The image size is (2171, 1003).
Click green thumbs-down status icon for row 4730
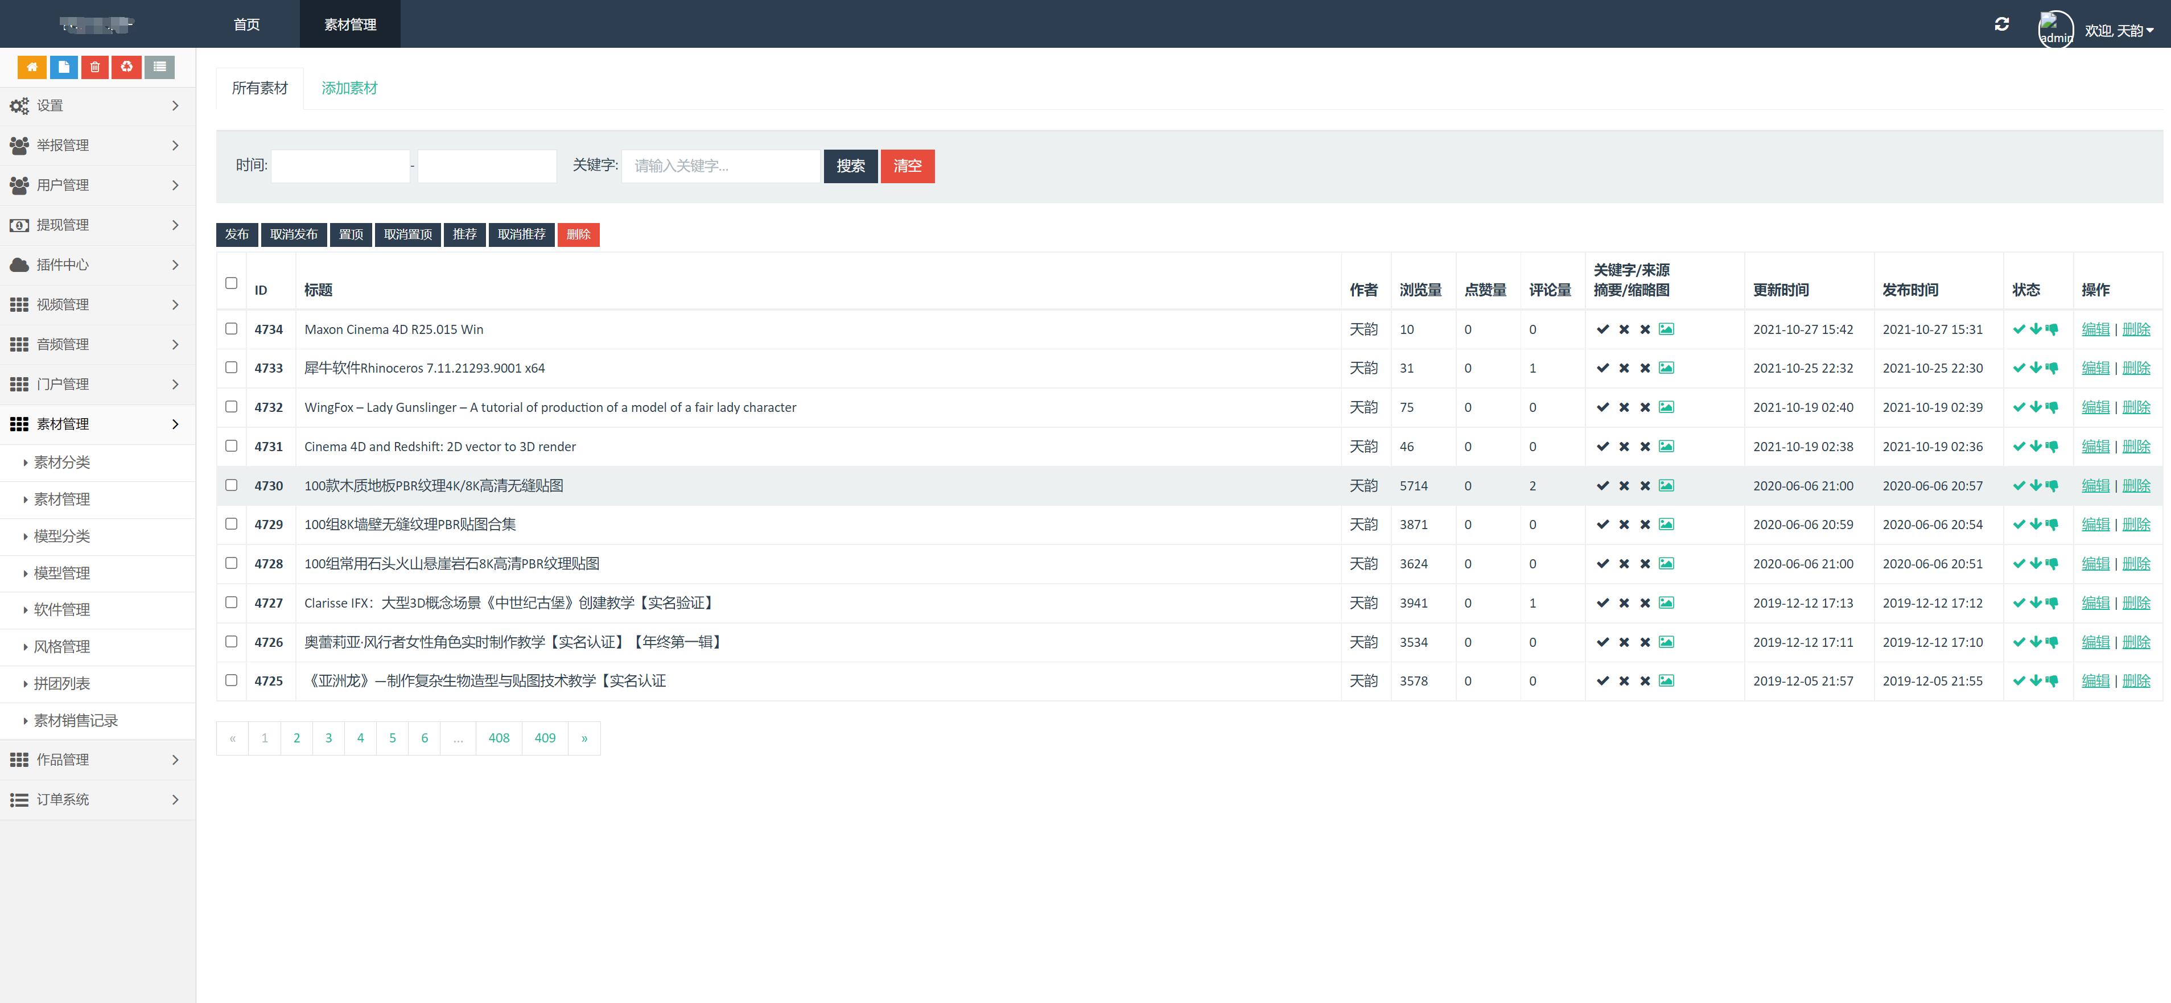(x=2052, y=486)
